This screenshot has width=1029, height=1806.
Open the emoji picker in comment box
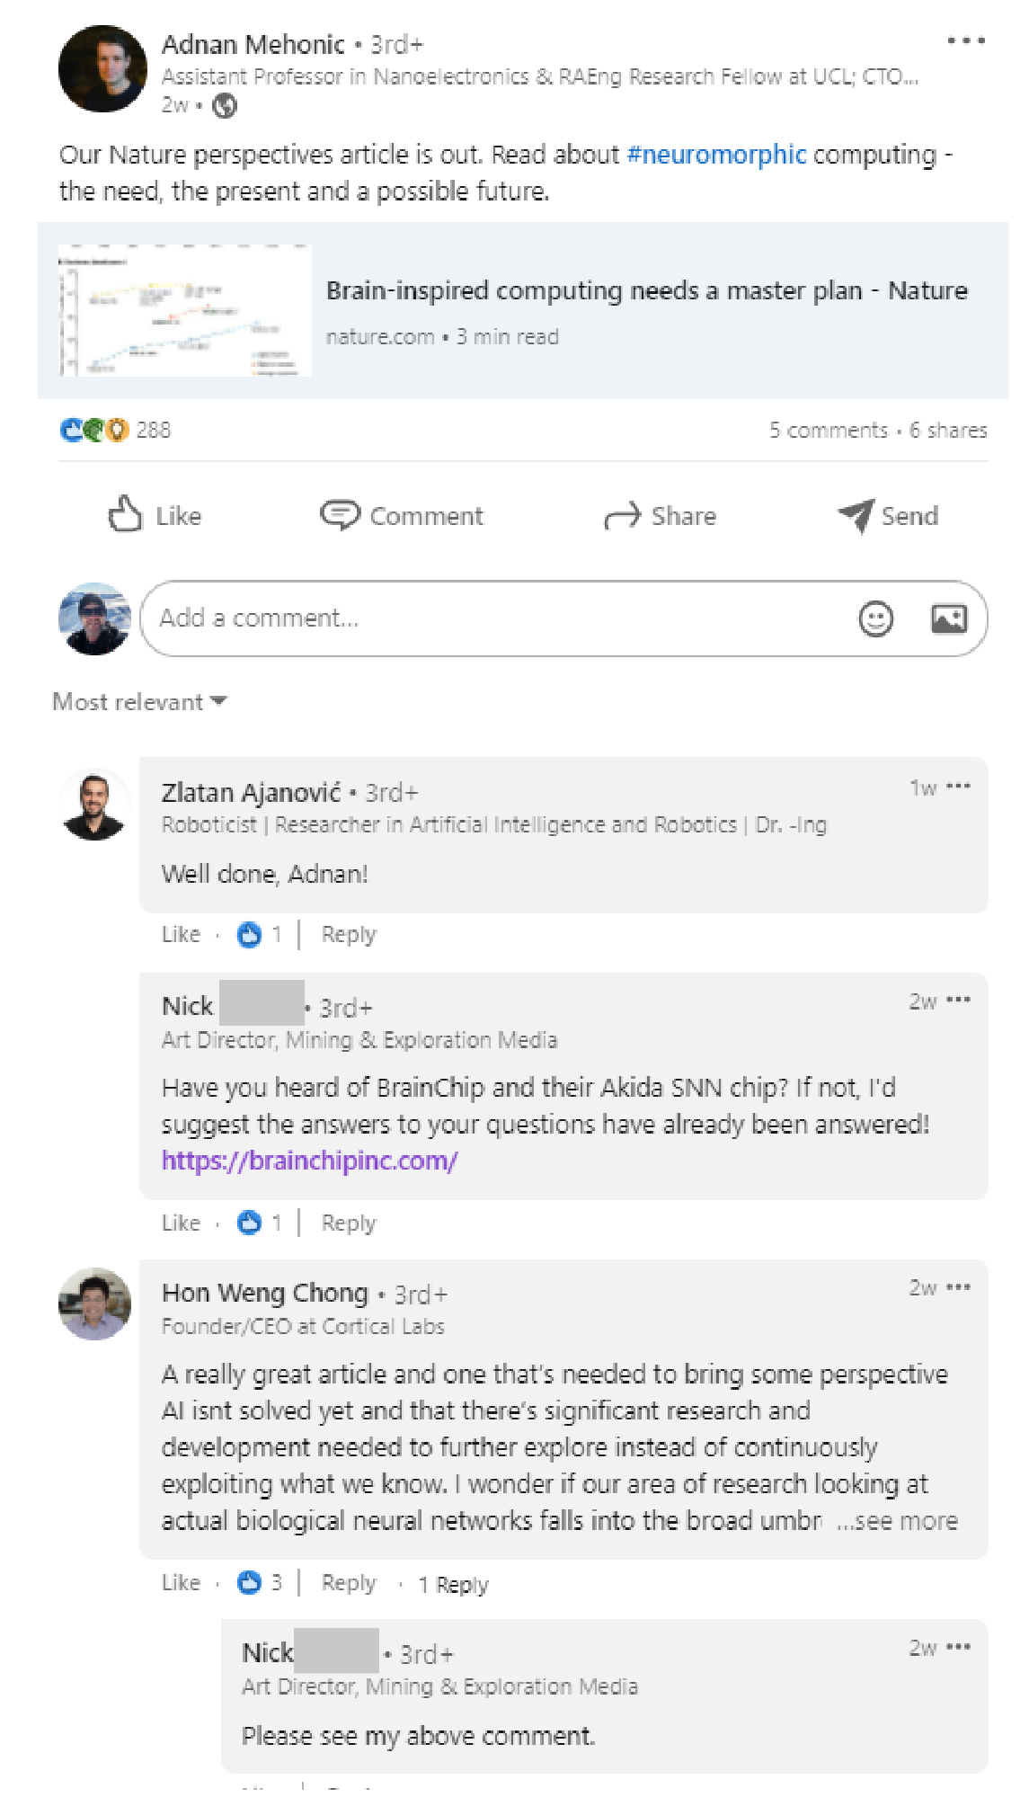[x=876, y=618]
